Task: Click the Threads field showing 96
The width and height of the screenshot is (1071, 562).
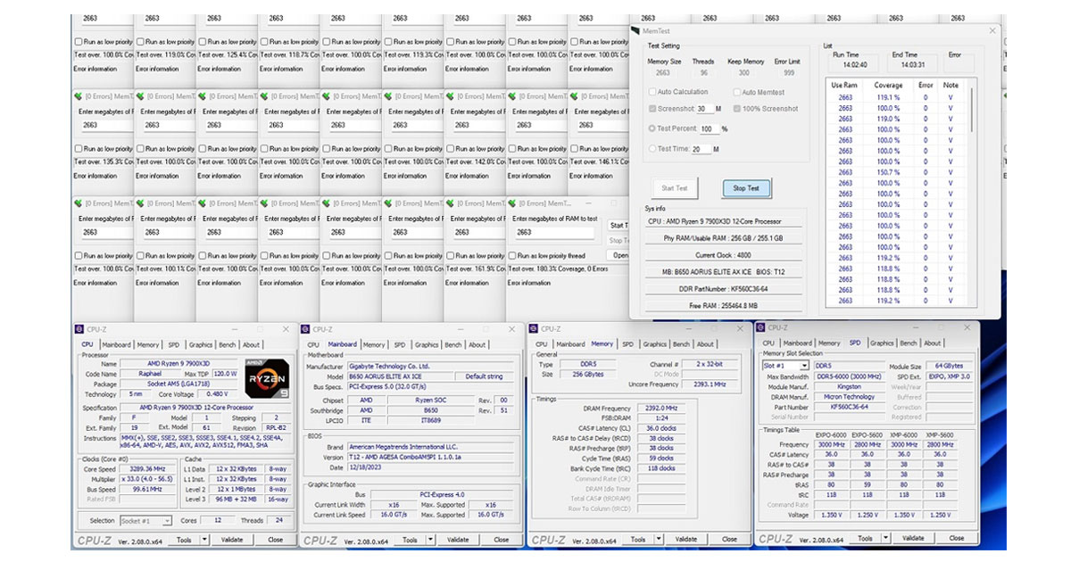Action: 703,73
